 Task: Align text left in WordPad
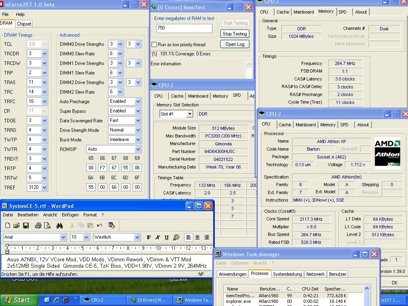[x=188, y=237]
